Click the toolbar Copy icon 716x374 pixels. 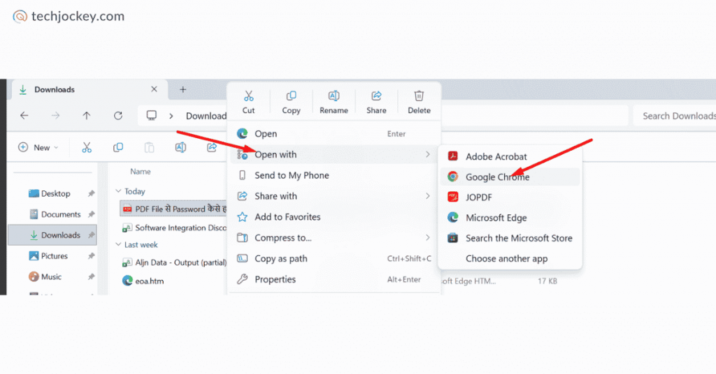[117, 148]
